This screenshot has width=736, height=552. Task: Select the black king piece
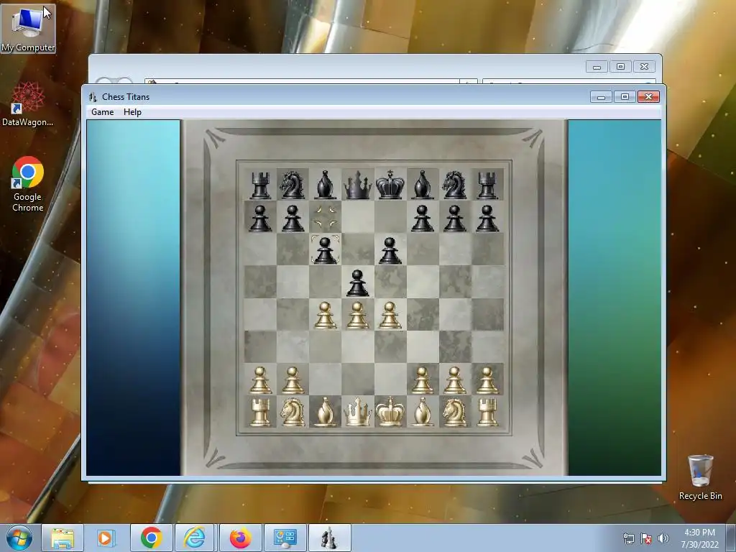click(x=390, y=185)
